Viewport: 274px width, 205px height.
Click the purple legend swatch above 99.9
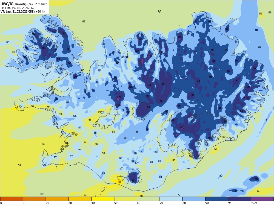tap(262, 199)
